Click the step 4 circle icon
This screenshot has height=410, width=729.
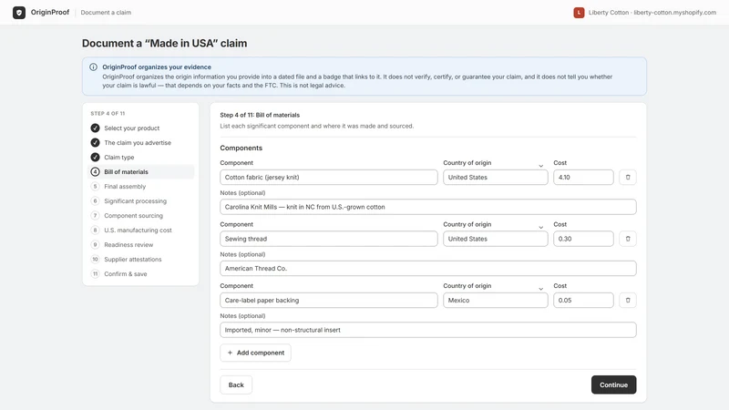point(95,171)
